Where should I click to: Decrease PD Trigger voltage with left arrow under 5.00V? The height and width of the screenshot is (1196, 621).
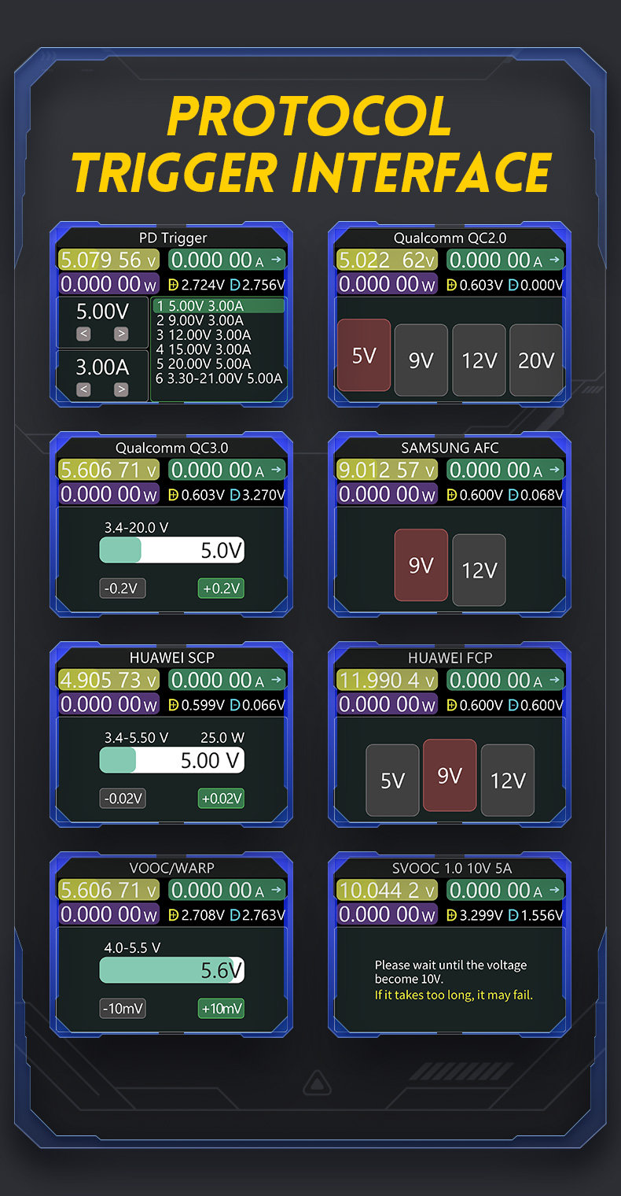(x=84, y=334)
